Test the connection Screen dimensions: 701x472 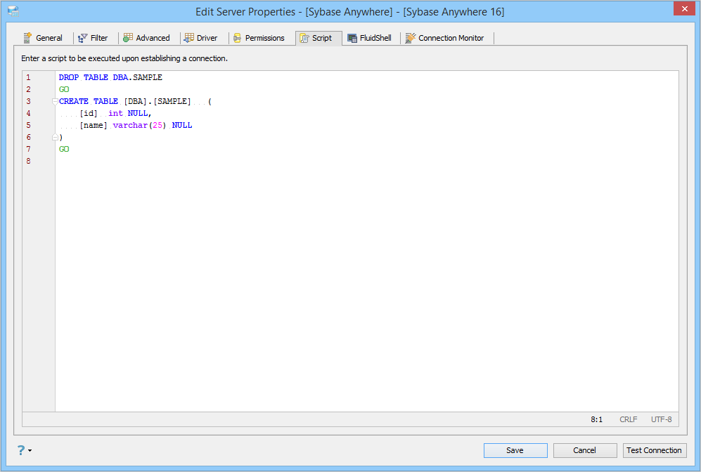[x=655, y=450]
